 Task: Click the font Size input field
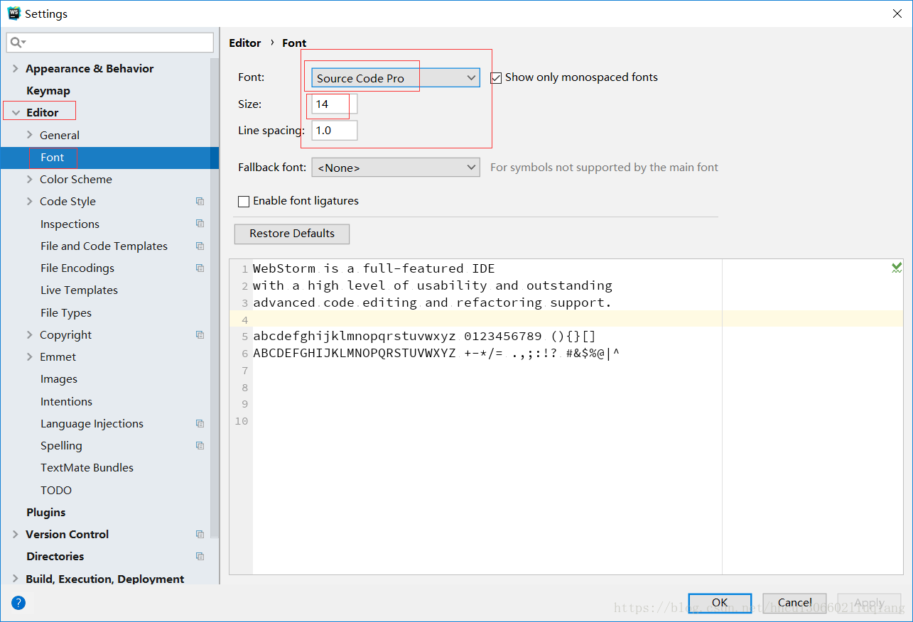(x=335, y=104)
